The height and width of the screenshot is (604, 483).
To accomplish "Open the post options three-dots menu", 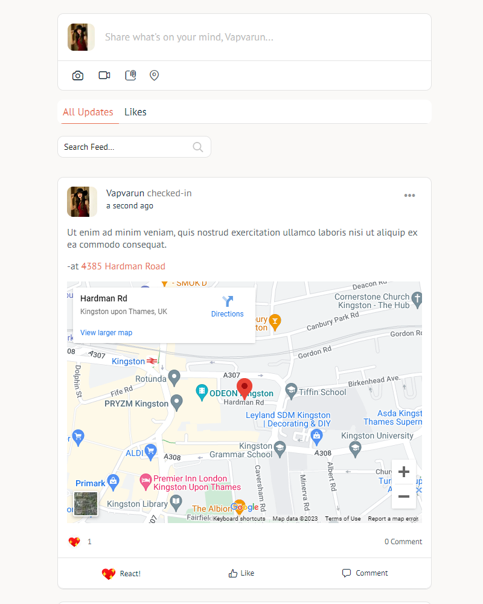I will (409, 195).
